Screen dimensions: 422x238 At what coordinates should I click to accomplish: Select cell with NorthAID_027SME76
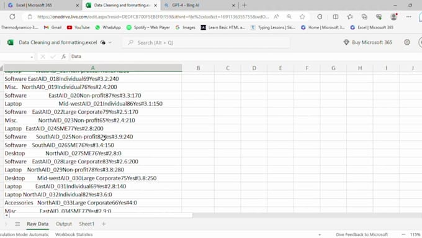click(93, 153)
